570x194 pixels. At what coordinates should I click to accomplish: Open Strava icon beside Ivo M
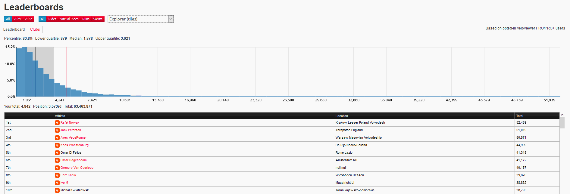[x=57, y=183]
